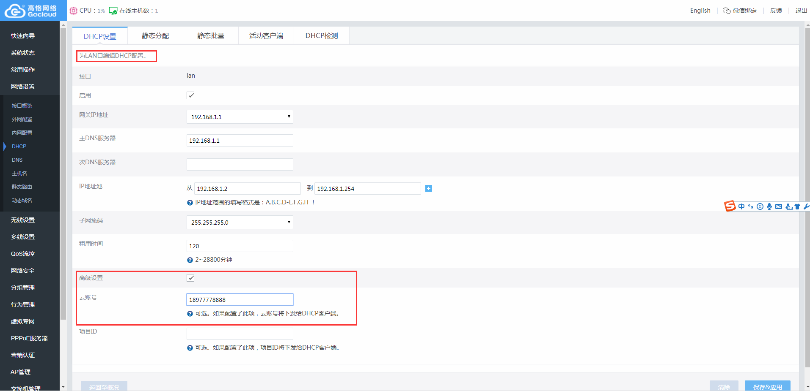
Task: Click help icon under project ID field
Action: (x=190, y=348)
